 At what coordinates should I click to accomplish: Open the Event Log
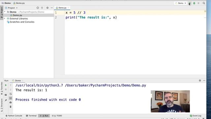[x=196, y=116]
